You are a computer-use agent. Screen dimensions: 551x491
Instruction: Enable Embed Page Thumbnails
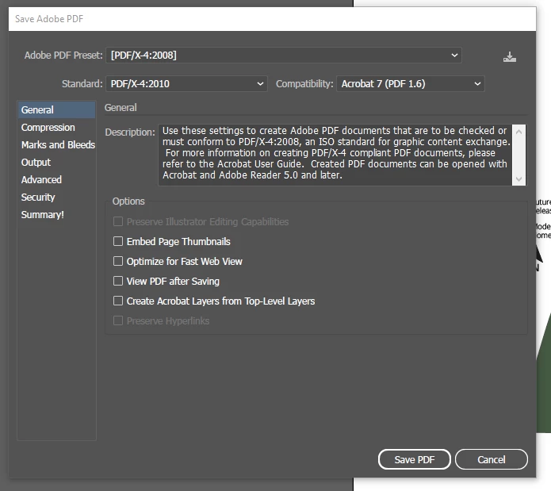[118, 241]
